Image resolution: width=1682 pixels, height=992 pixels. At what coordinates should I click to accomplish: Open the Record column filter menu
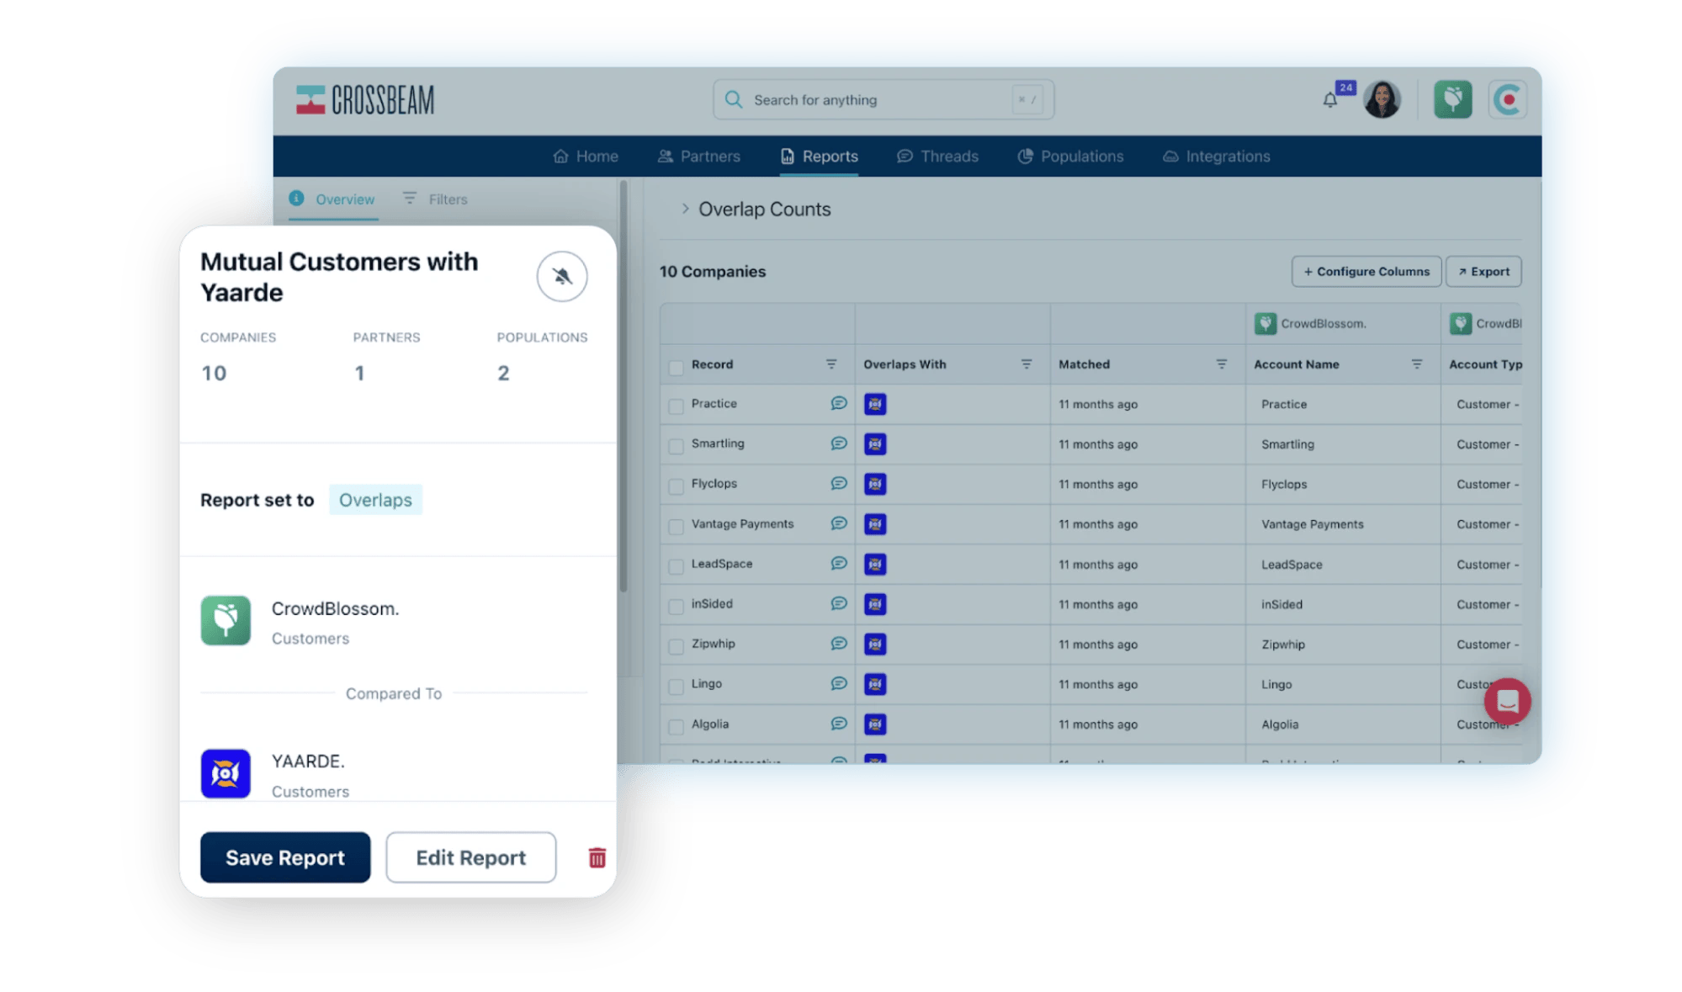pos(831,364)
